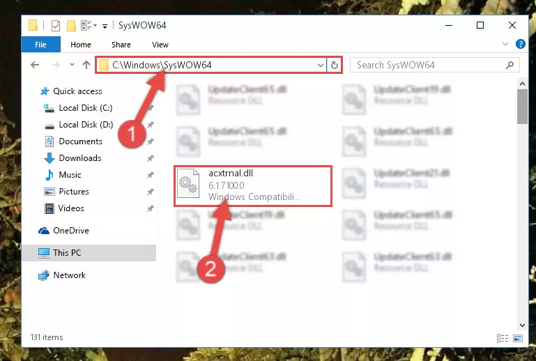This screenshot has width=536, height=361.
Task: Click the pin icon beside Music
Action: (x=150, y=175)
